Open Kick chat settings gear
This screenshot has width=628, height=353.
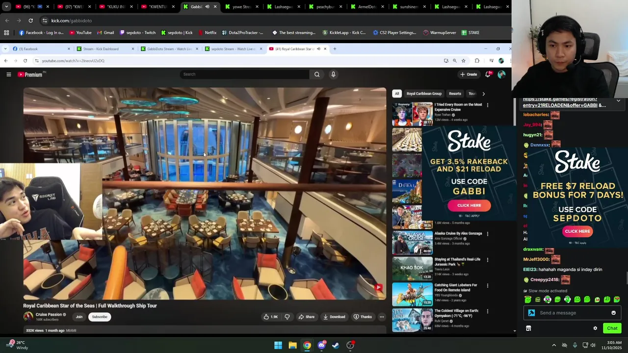coord(595,328)
